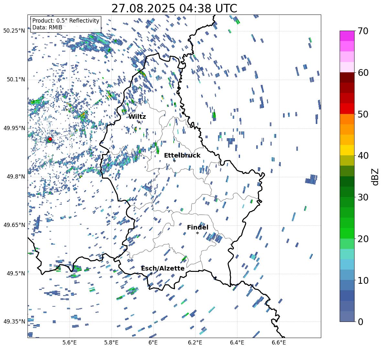Click the Esch/Alzette city label

pos(163,268)
